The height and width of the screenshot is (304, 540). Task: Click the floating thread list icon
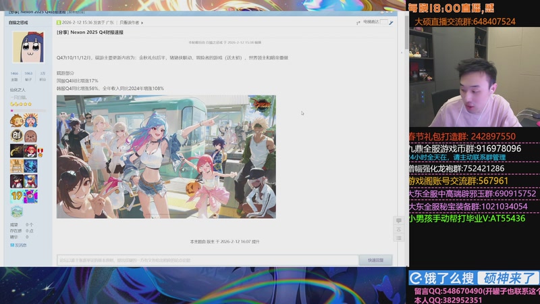[398, 238]
